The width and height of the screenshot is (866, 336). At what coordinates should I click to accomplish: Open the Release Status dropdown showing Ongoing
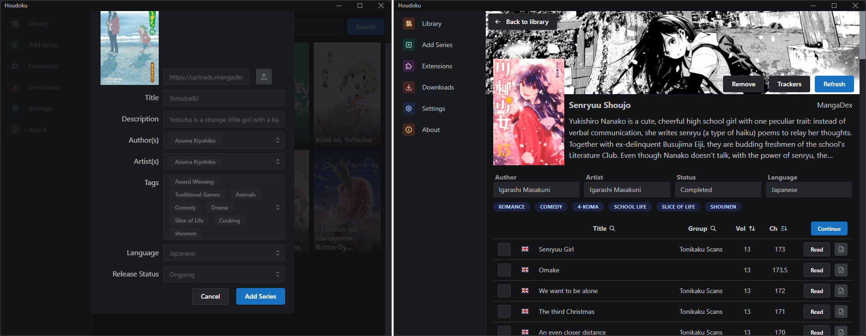pos(224,274)
